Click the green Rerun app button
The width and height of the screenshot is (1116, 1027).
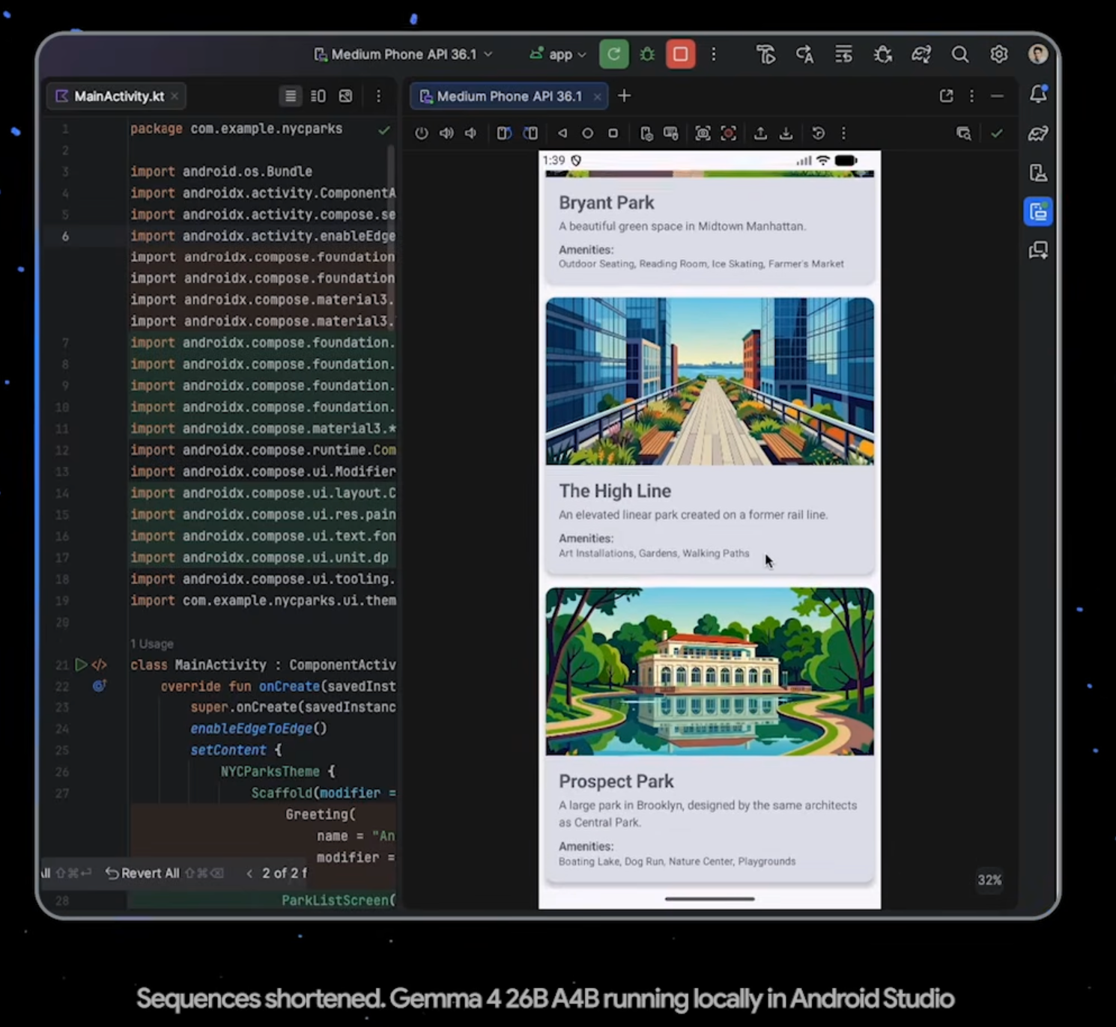coord(613,55)
